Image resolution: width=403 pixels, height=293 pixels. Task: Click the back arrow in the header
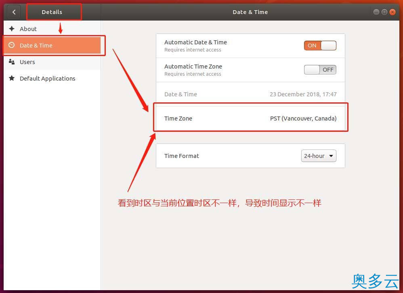coord(14,12)
